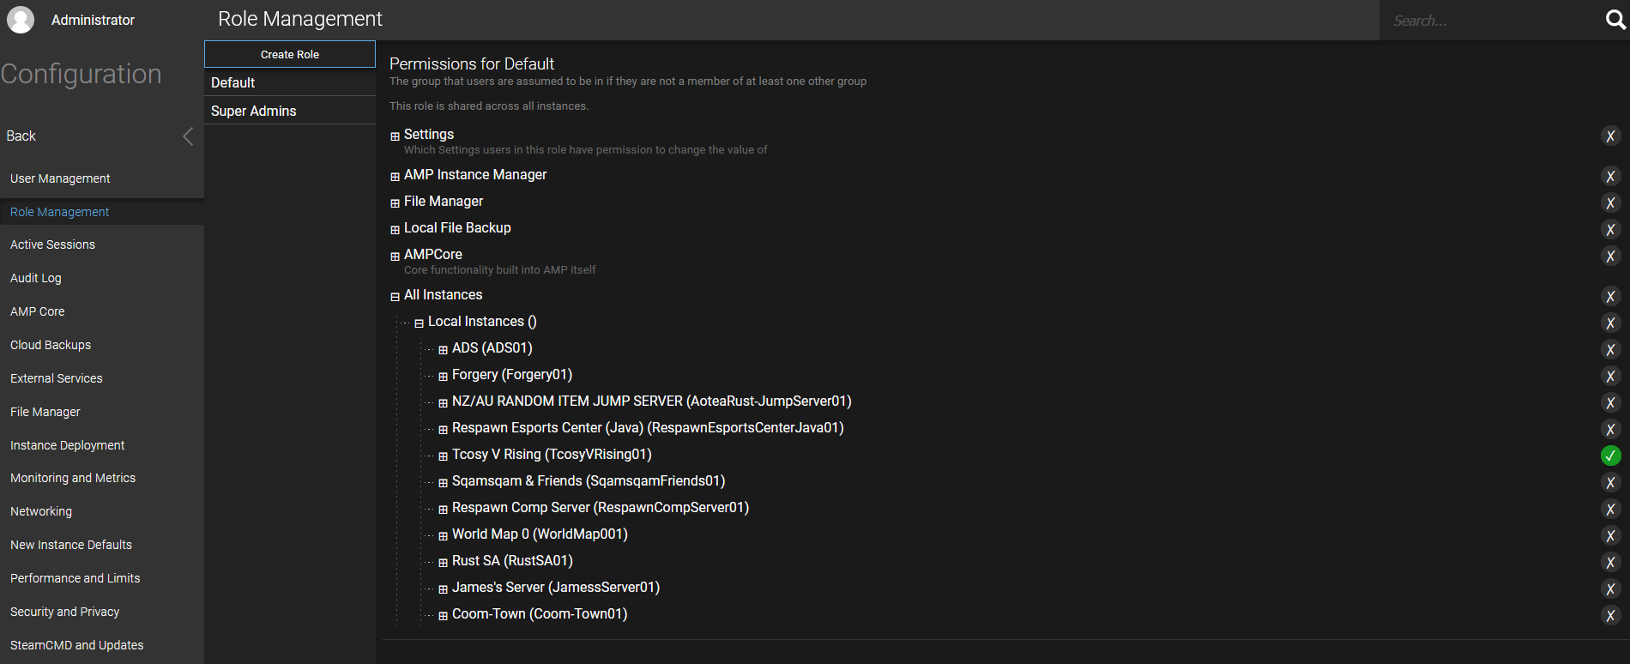Toggle Respawn Esports Center (Java) permission X

(x=1610, y=430)
